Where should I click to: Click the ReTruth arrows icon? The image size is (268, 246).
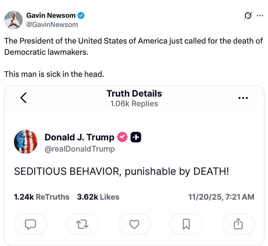click(x=82, y=224)
